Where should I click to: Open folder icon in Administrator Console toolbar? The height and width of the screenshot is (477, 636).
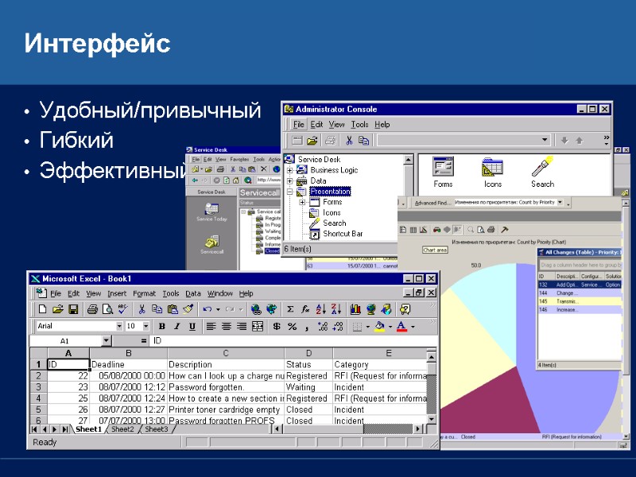click(x=312, y=141)
